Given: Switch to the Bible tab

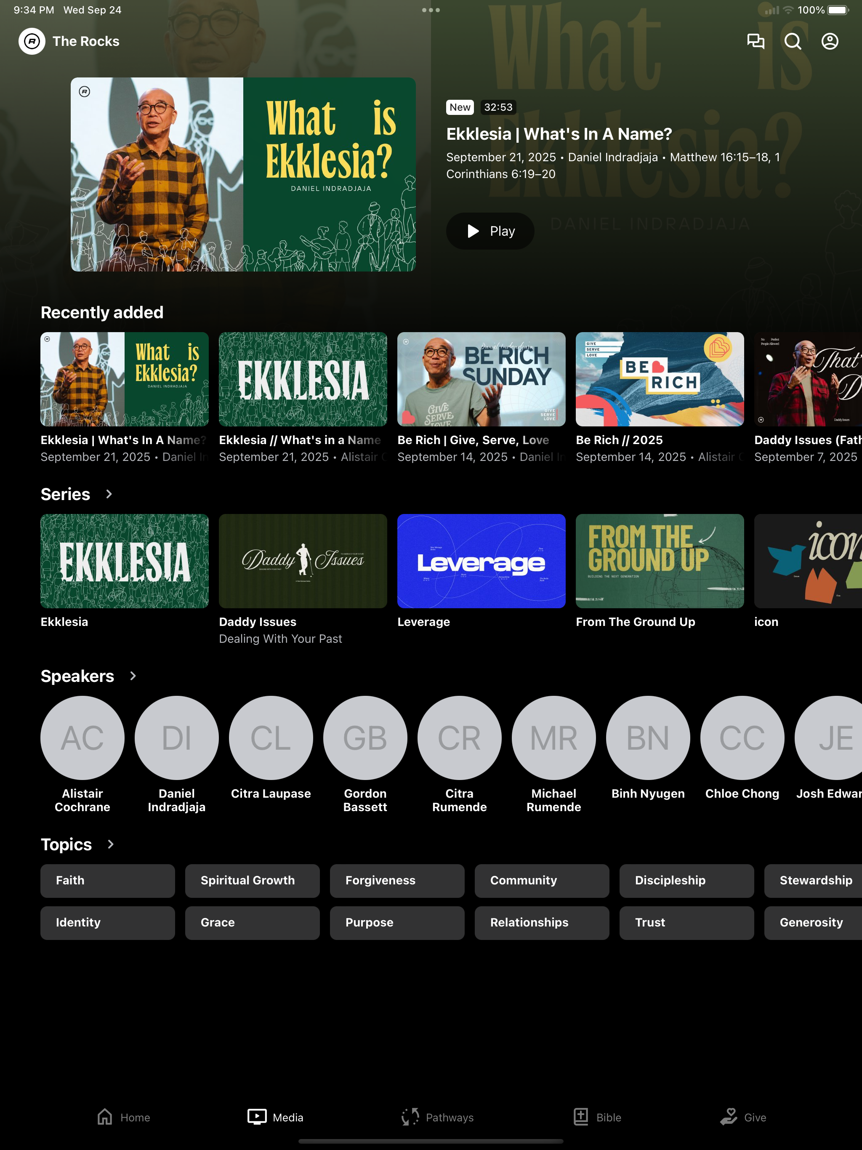Looking at the screenshot, I should pyautogui.click(x=597, y=1117).
